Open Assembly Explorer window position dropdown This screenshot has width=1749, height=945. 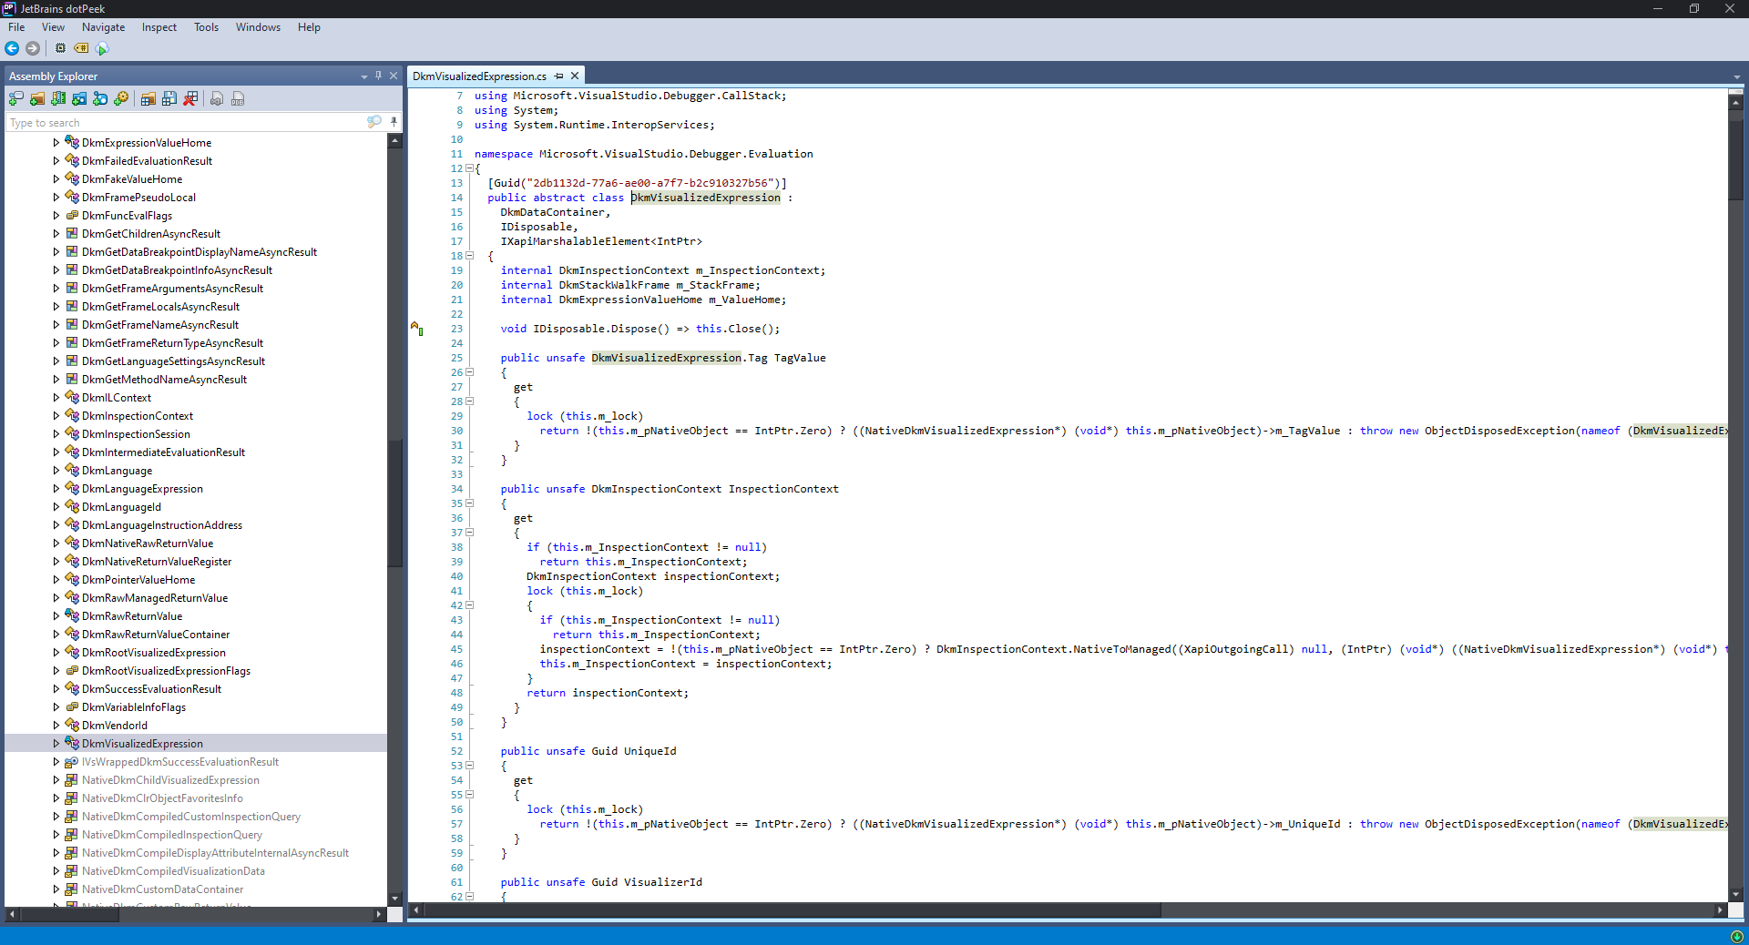[364, 76]
